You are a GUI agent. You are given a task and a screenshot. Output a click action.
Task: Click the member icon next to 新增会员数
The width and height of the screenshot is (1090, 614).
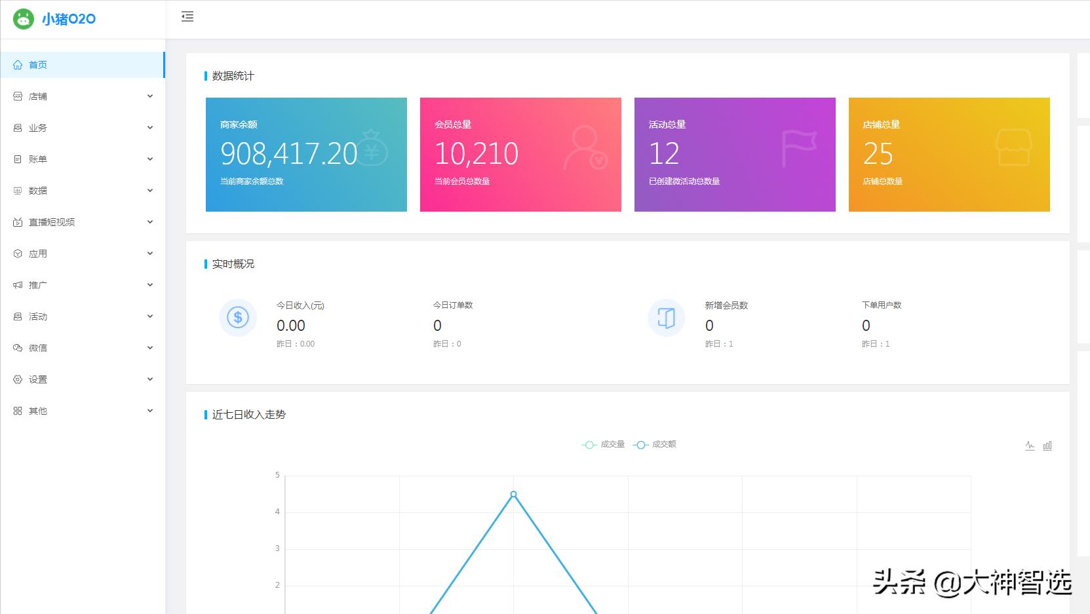coord(666,317)
